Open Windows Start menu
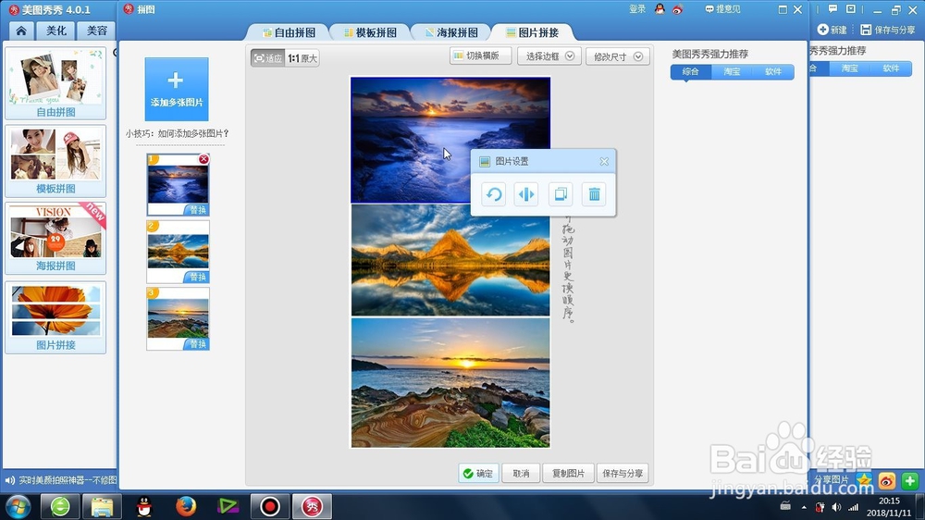Viewport: 925px width, 520px height. pos(18,506)
